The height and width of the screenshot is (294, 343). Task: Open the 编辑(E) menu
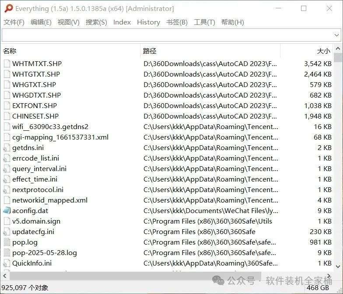pyautogui.click(x=41, y=22)
